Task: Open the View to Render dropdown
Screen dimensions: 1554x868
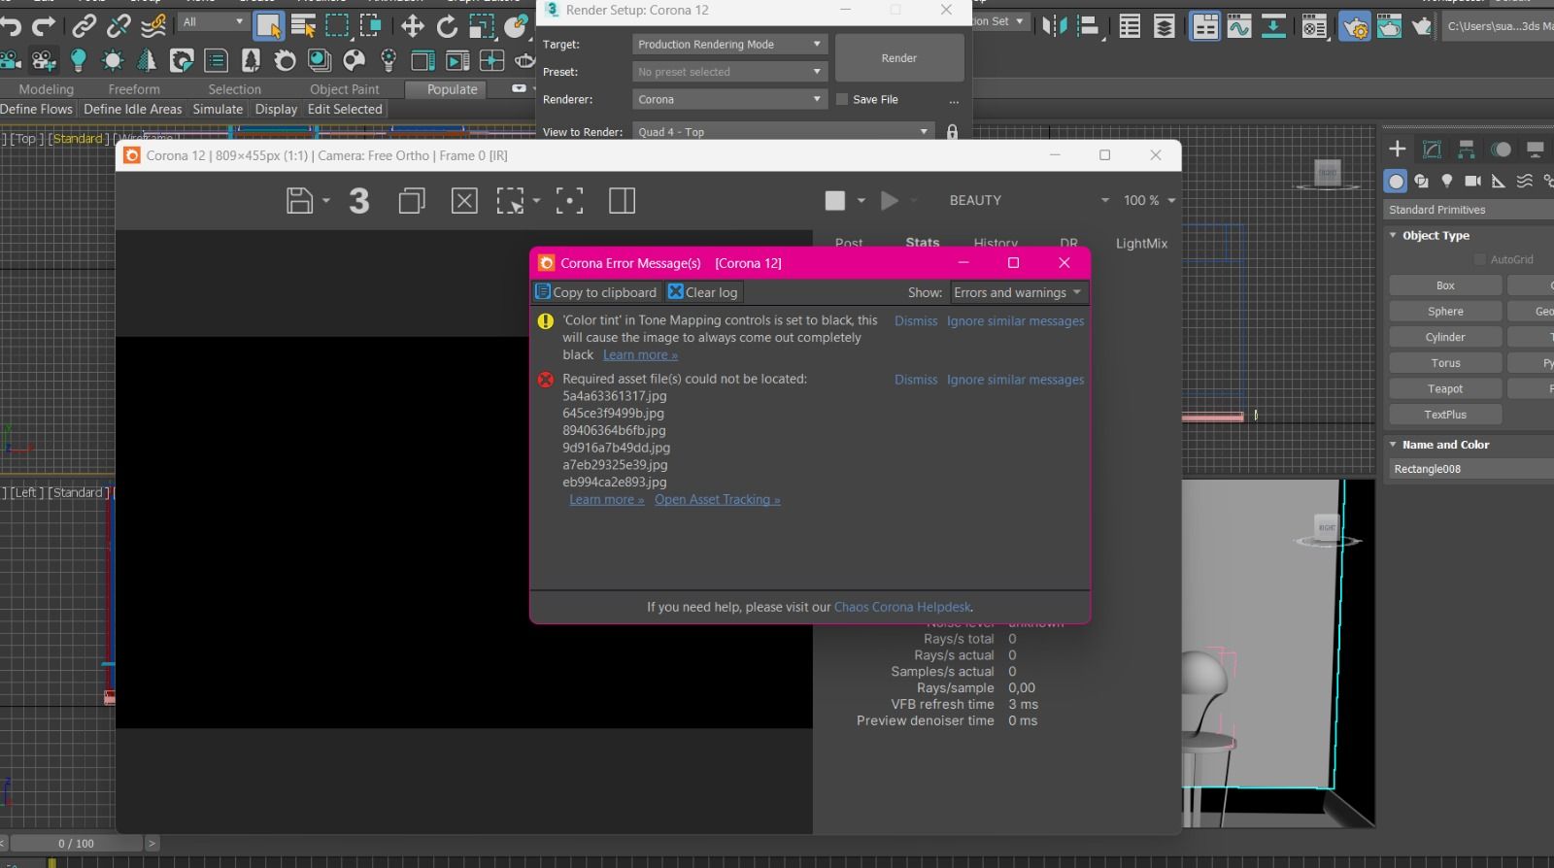Action: (x=783, y=132)
